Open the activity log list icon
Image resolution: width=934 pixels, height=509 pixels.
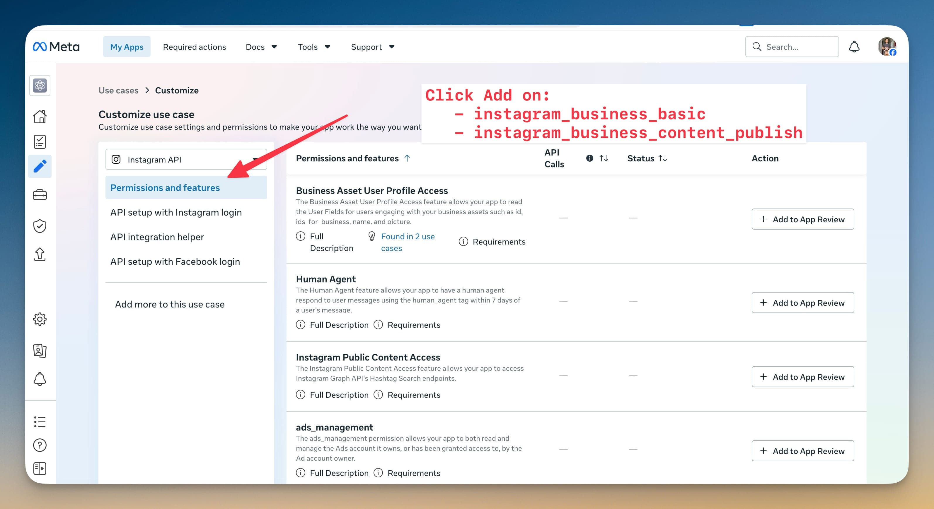pyautogui.click(x=40, y=422)
